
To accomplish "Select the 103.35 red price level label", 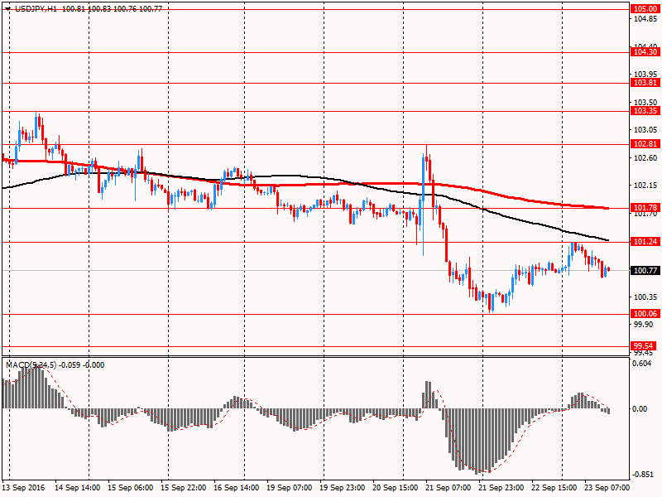I will click(645, 111).
